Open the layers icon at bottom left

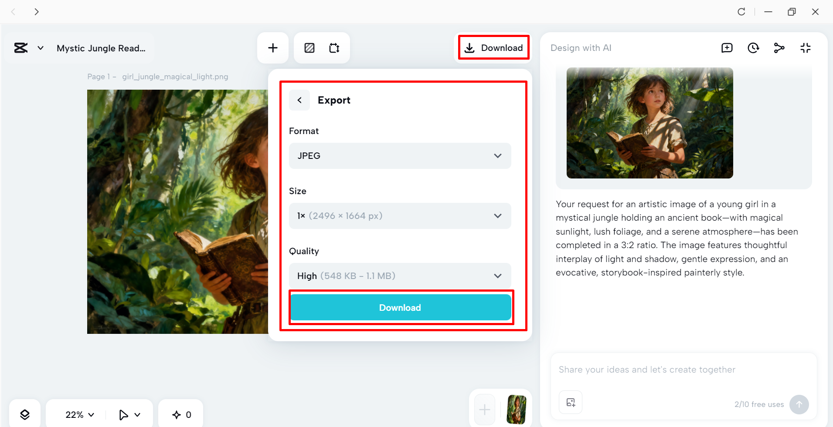[x=25, y=414]
